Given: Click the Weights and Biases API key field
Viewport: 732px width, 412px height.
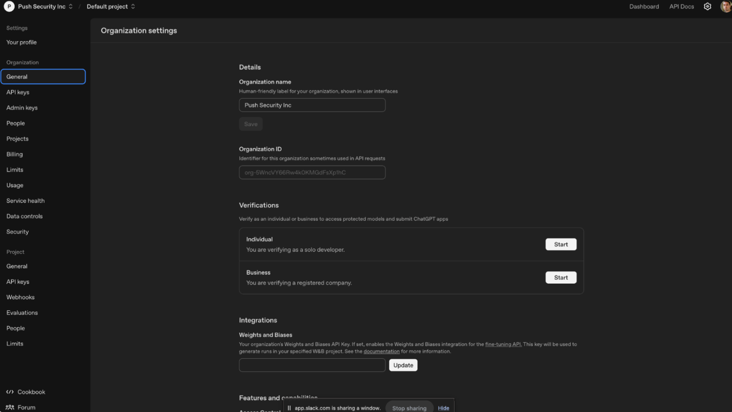Looking at the screenshot, I should [x=312, y=365].
